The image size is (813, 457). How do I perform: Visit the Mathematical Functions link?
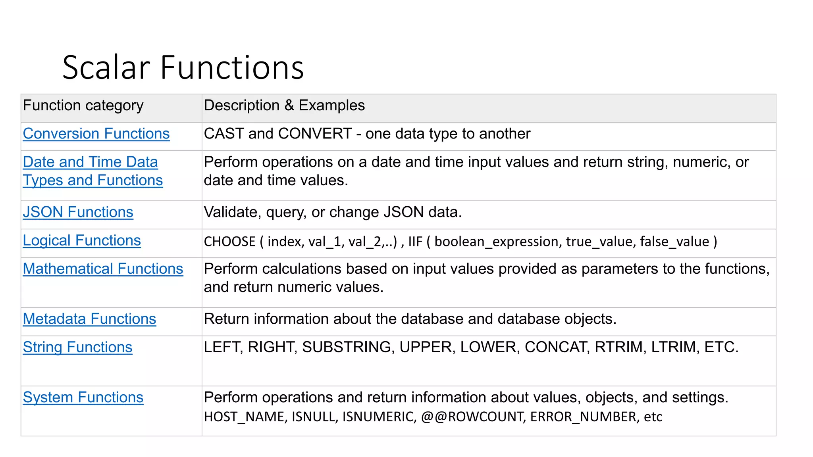[103, 269]
